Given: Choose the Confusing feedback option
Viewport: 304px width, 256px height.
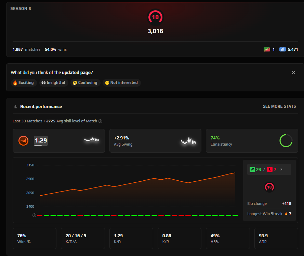Looking at the screenshot, I should pyautogui.click(x=85, y=83).
